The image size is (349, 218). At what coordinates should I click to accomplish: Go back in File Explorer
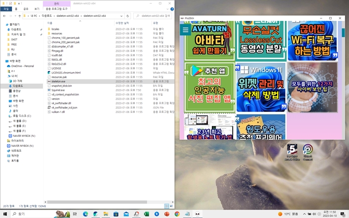click(4, 16)
